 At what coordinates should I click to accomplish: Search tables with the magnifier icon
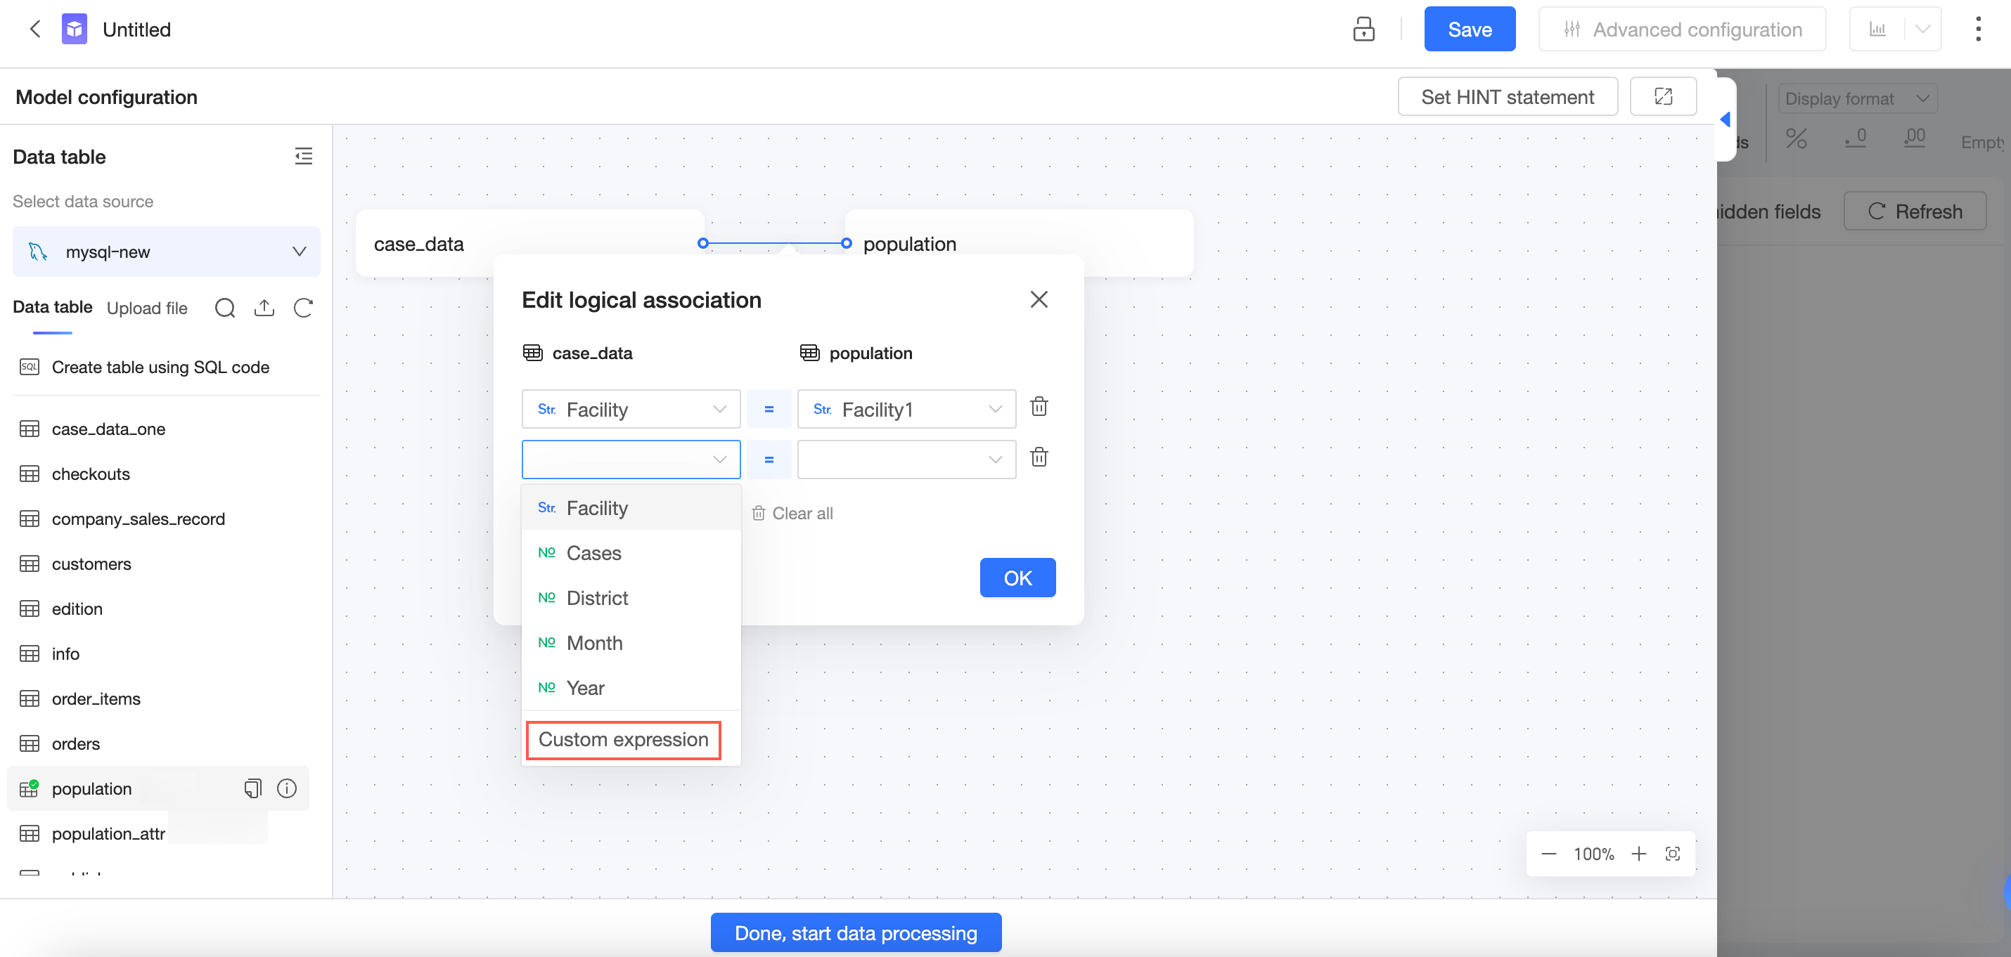pos(225,308)
